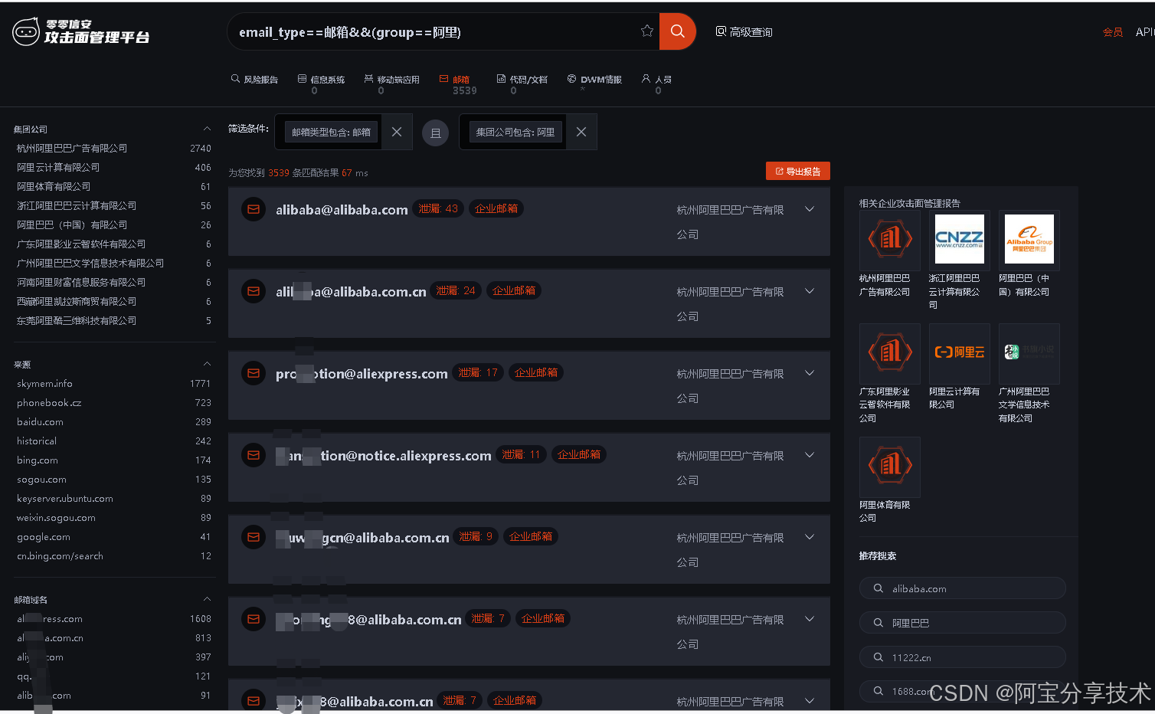Open the 阿里云计算有限公司 report thumbnail
The height and width of the screenshot is (714, 1155).
[959, 353]
